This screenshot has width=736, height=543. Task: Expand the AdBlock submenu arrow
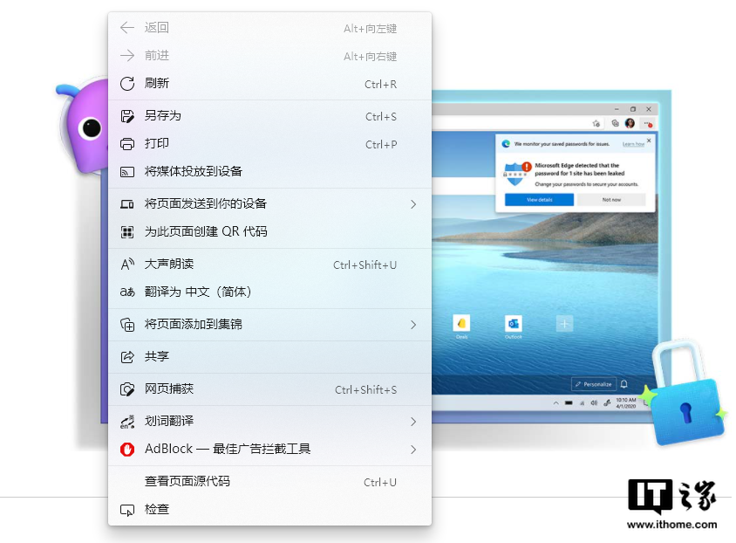pyautogui.click(x=413, y=450)
